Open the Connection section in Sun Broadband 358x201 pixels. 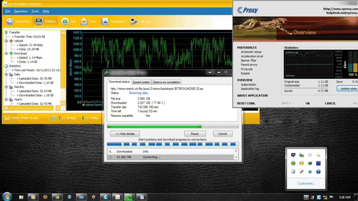[x=18, y=21]
